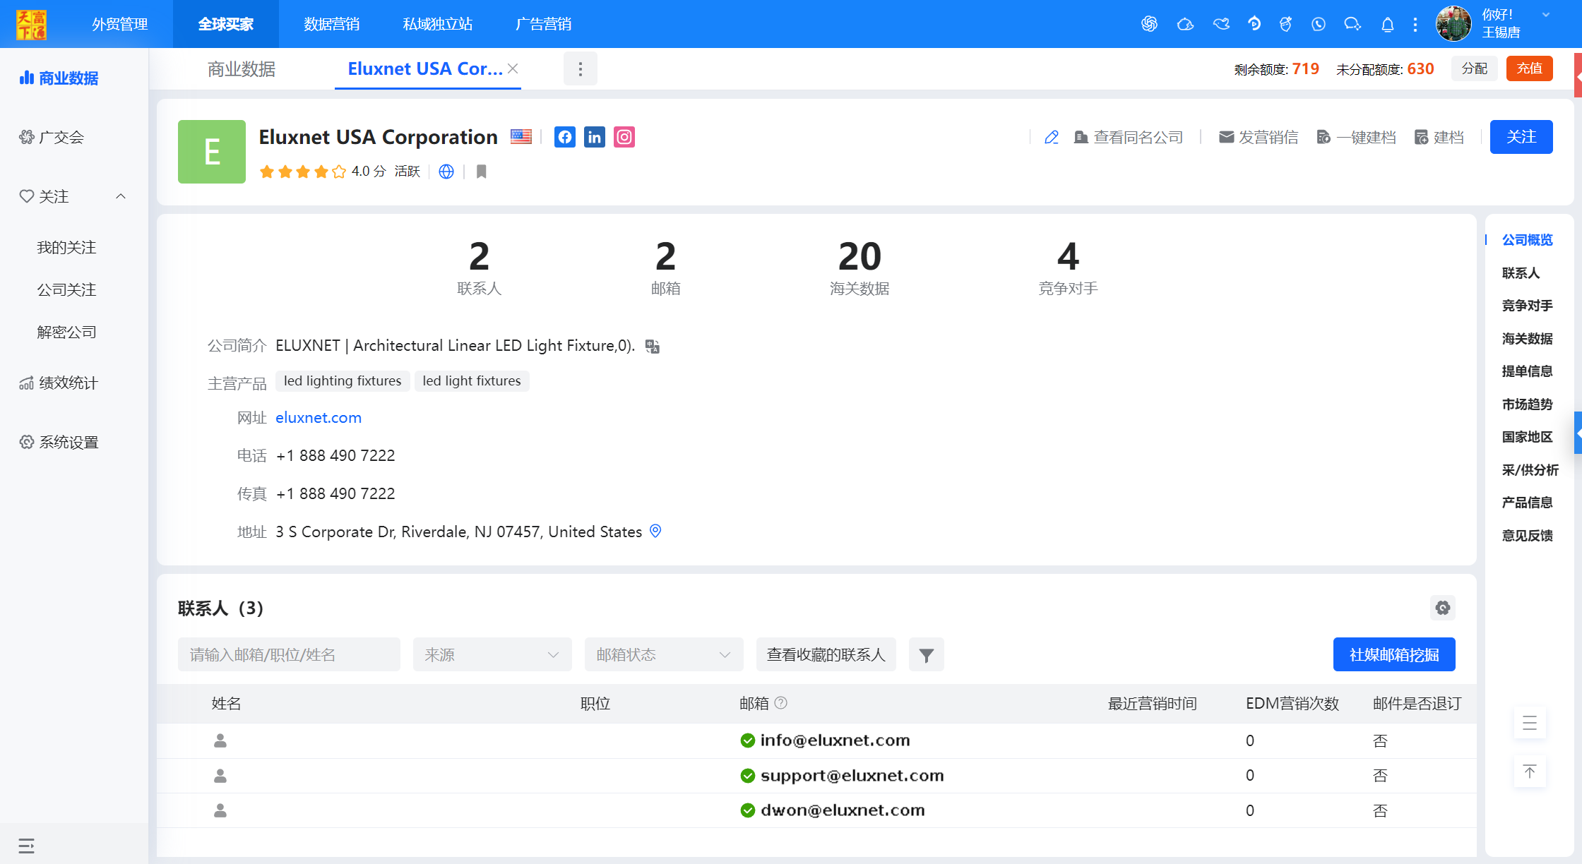Image resolution: width=1582 pixels, height=864 pixels.
Task: Click the back-to-top arrow button
Action: click(x=1530, y=772)
